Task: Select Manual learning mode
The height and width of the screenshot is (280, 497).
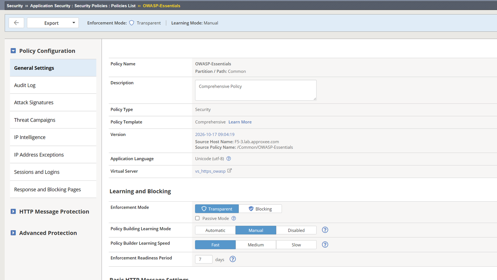Action: [x=256, y=230]
